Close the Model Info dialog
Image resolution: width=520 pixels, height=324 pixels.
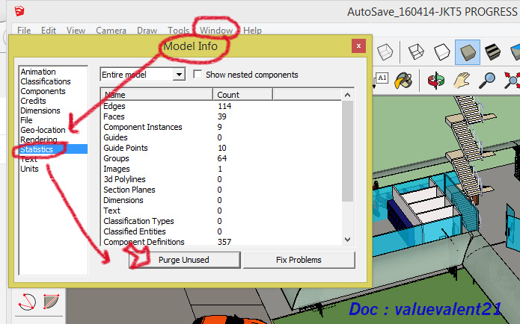(358, 46)
